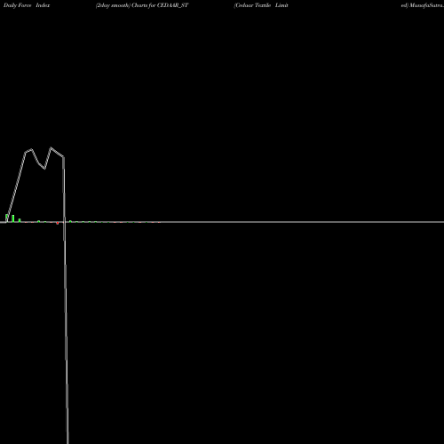The height and width of the screenshot is (444, 444).
Task: Click the highest second peak of the line
Action: tap(51, 147)
